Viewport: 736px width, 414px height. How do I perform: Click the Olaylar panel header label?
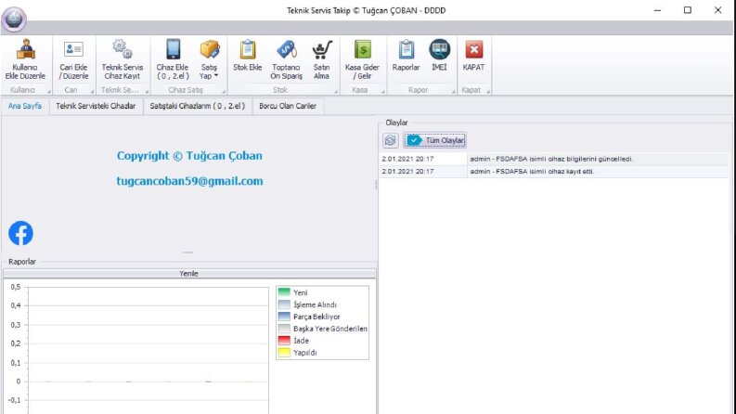396,123
